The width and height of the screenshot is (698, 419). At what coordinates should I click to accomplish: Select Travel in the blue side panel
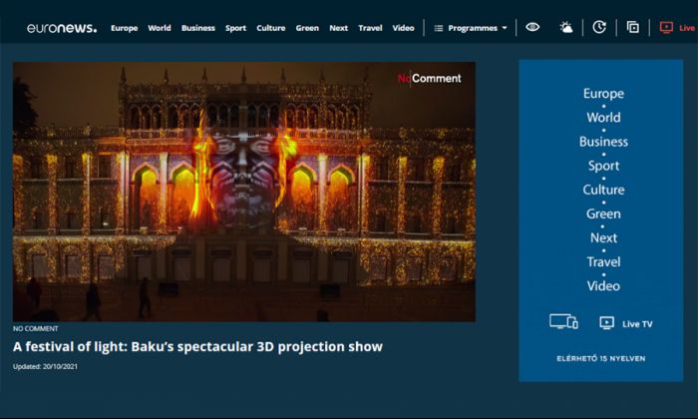pos(603,261)
